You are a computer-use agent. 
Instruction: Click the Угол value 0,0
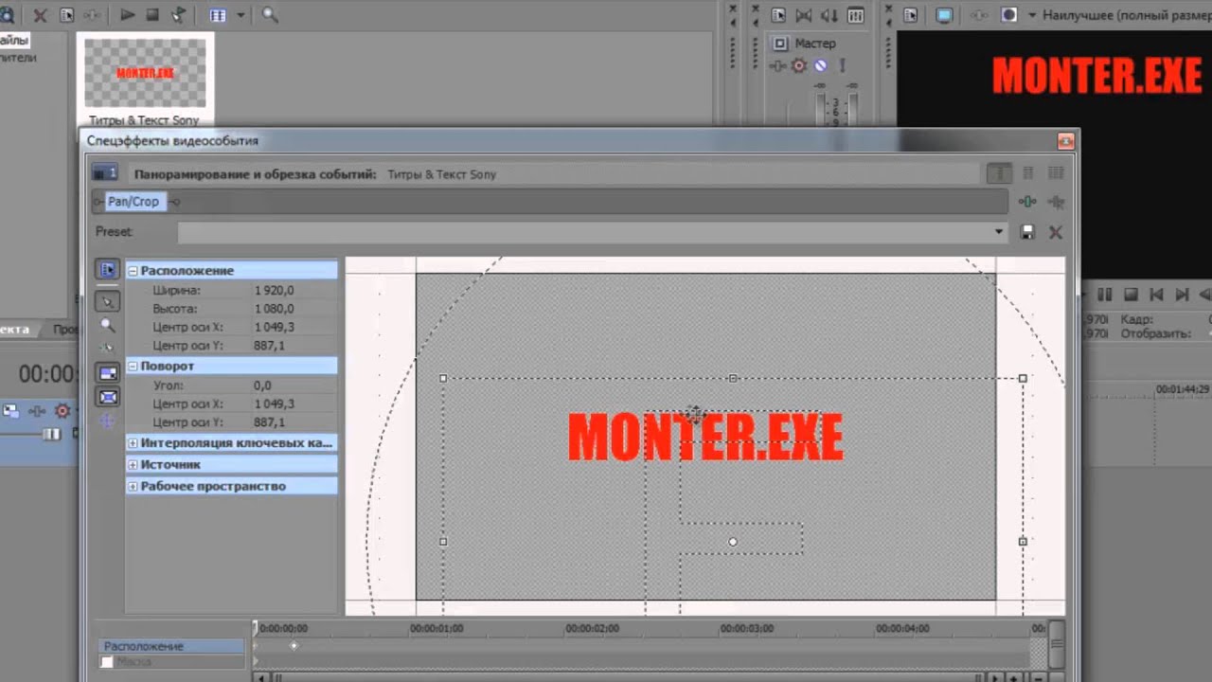click(x=262, y=386)
